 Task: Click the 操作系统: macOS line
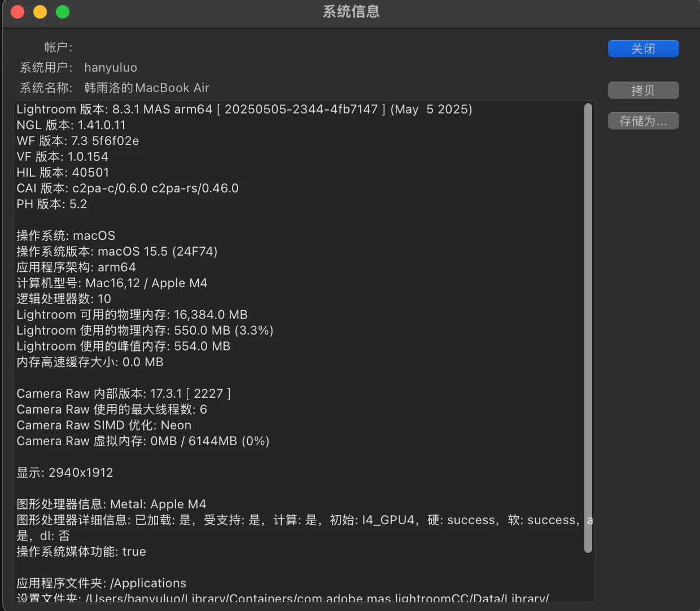(x=66, y=236)
